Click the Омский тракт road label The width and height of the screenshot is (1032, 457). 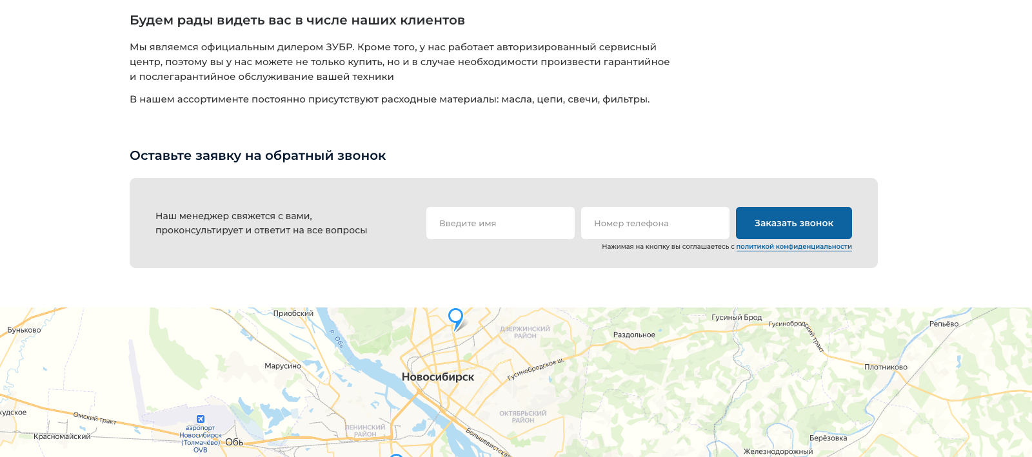[x=95, y=418]
